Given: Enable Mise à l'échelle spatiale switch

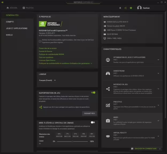Looking at the screenshot, I should pos(93,122).
